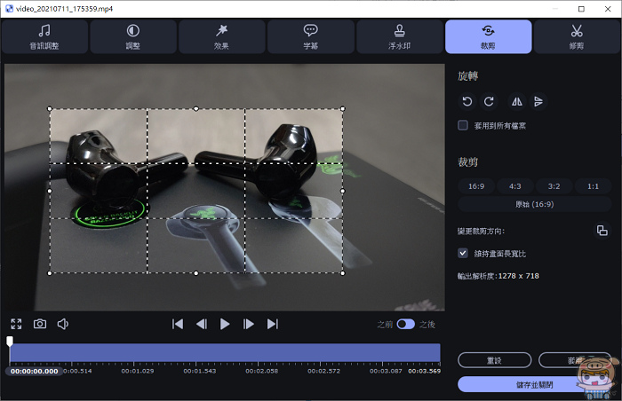Change crop orientation icon
The height and width of the screenshot is (401, 622).
602,230
